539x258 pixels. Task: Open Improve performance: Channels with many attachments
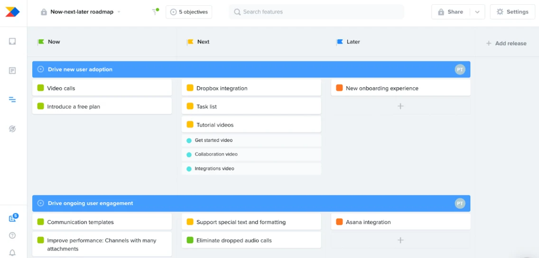click(102, 244)
